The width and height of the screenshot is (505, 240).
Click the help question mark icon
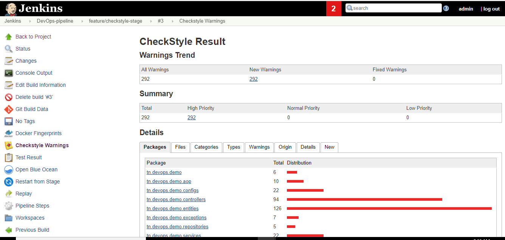point(446,8)
